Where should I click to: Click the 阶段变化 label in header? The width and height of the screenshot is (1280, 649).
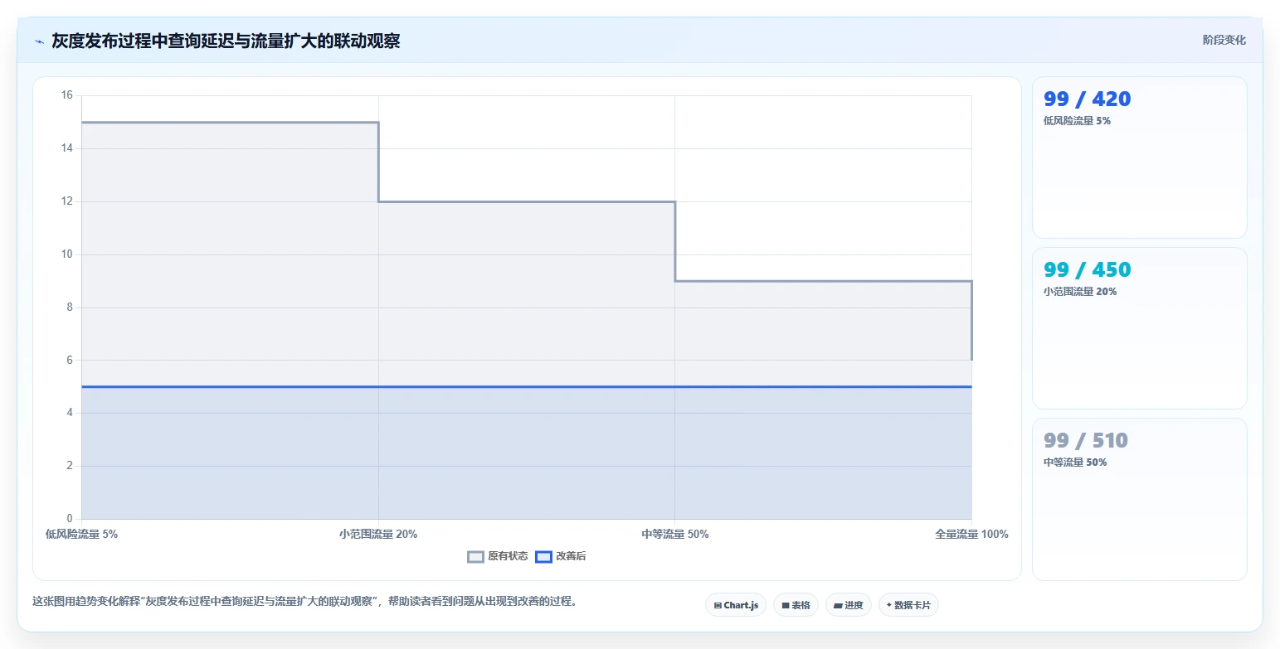click(1224, 40)
